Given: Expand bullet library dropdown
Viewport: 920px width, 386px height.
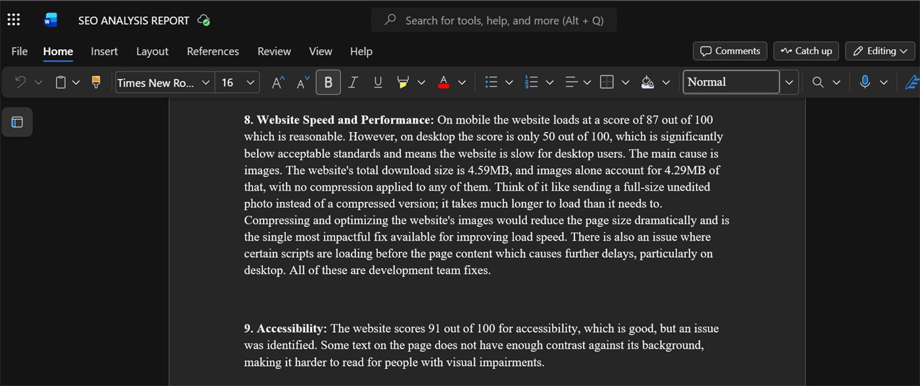Looking at the screenshot, I should [x=509, y=82].
